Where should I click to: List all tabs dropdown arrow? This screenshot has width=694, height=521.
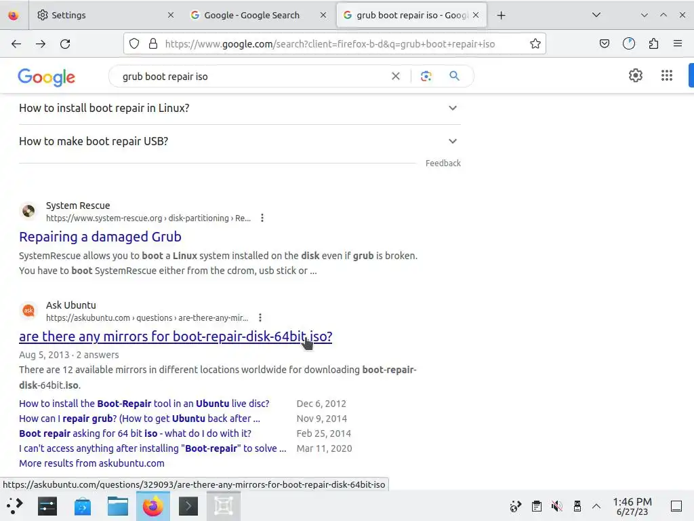tap(596, 15)
